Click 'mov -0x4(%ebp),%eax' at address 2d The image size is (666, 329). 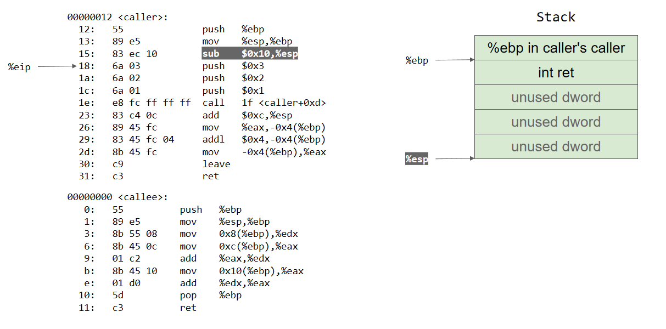264,152
